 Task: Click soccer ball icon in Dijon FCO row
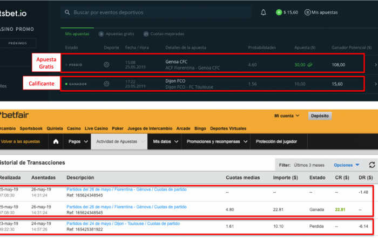(x=106, y=84)
